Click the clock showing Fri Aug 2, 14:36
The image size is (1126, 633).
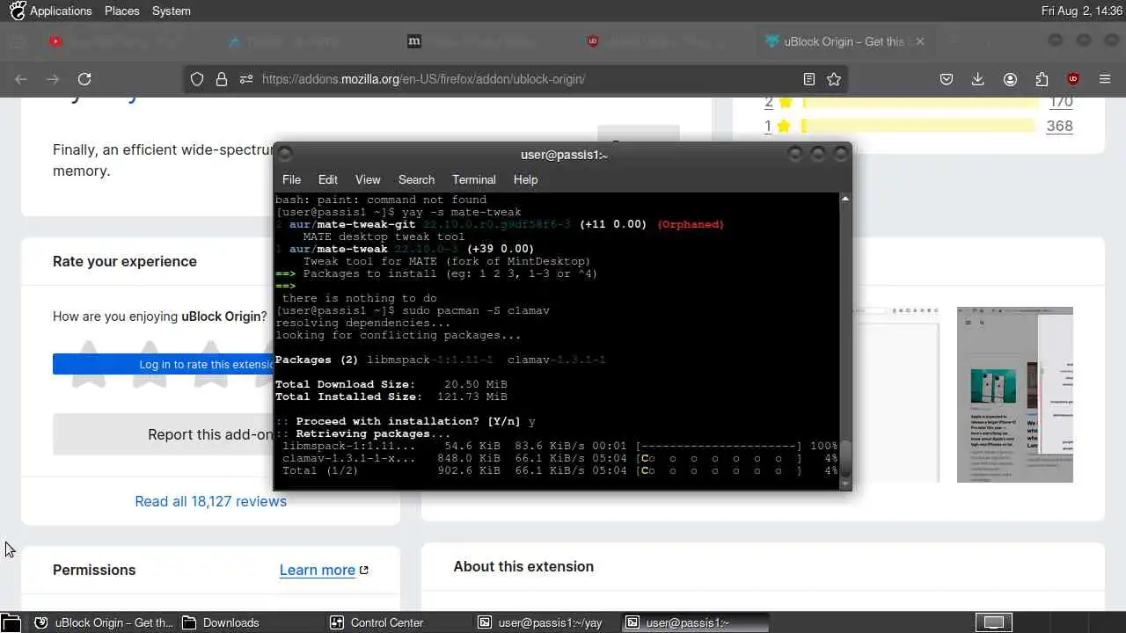pos(1082,11)
